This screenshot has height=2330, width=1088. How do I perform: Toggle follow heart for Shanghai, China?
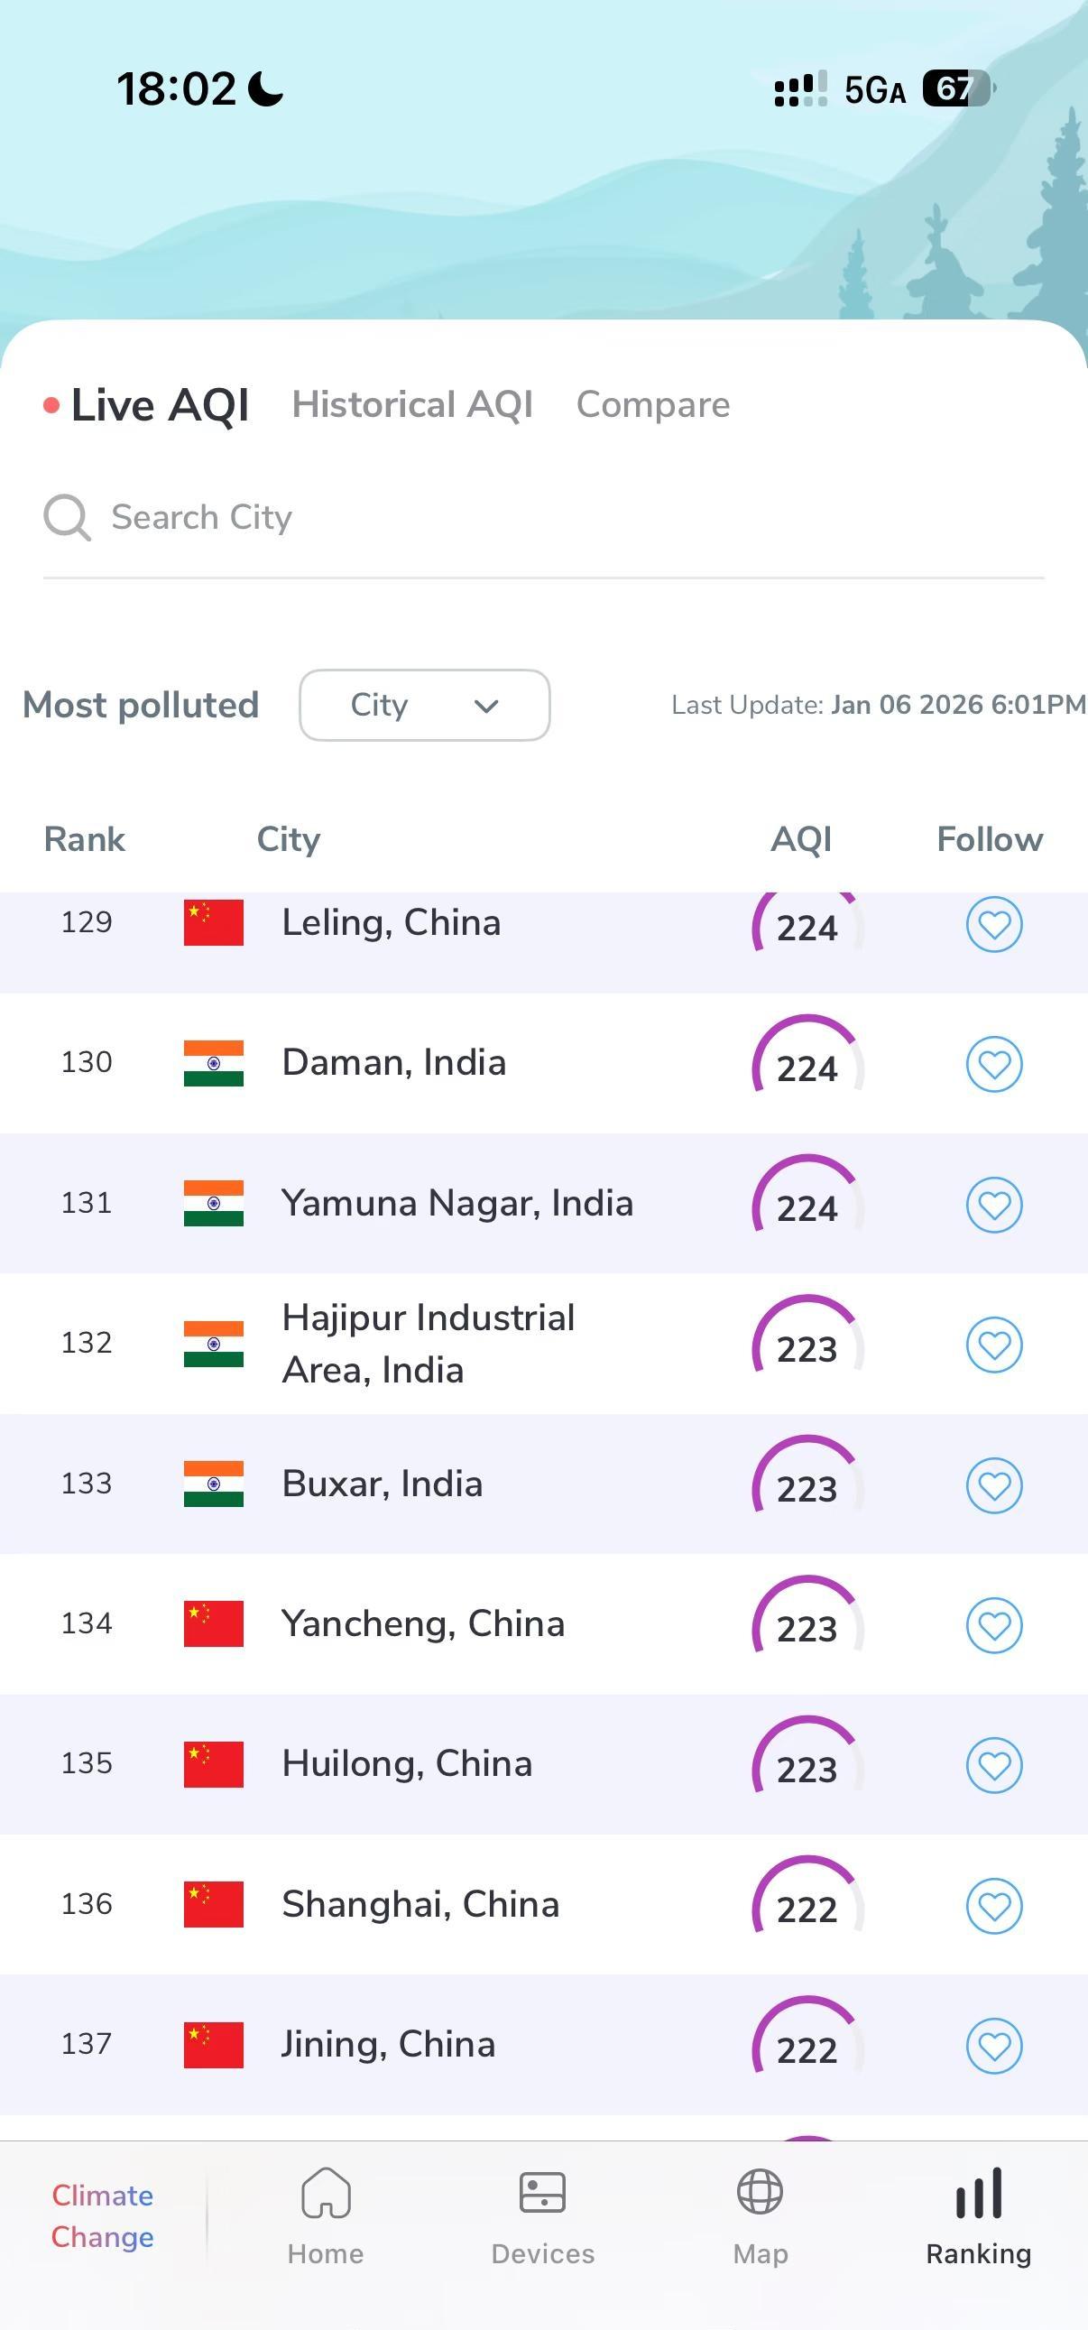coord(994,1906)
